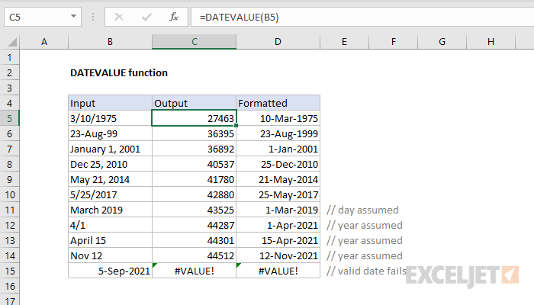Click the DATEVALUE function title cell

118,72
